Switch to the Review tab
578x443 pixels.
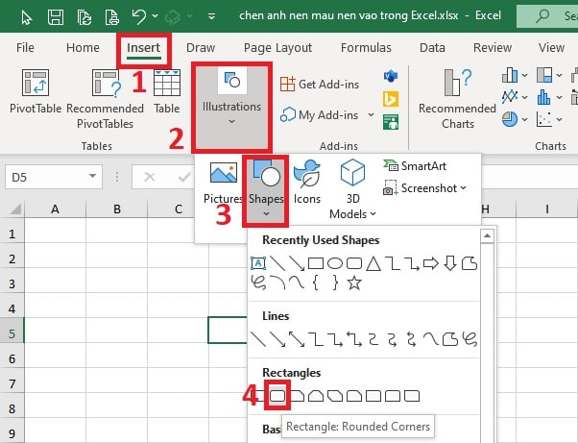click(x=493, y=48)
